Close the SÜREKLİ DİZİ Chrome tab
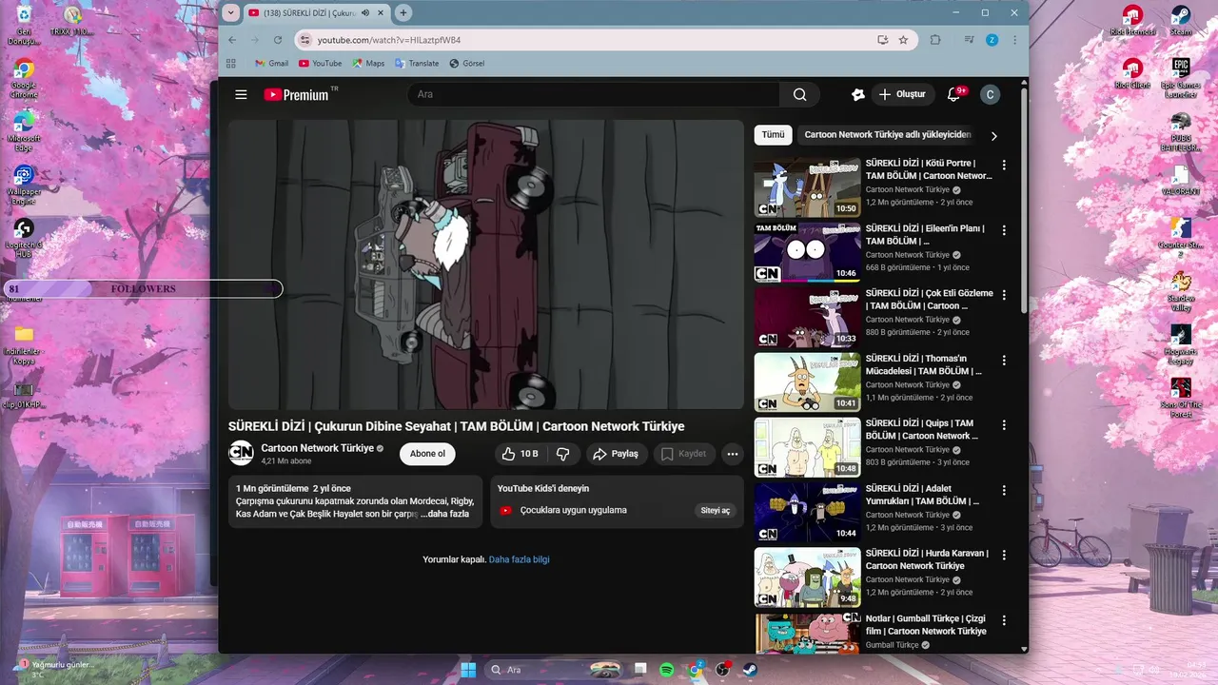The width and height of the screenshot is (1218, 685). point(381,13)
